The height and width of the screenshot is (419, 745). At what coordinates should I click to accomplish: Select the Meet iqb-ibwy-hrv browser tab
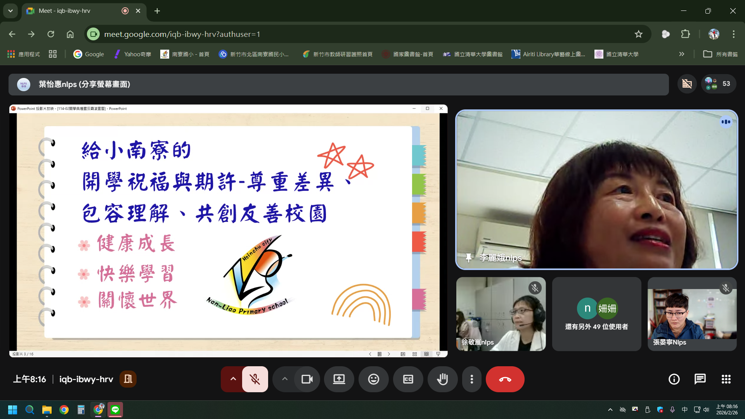(64, 11)
